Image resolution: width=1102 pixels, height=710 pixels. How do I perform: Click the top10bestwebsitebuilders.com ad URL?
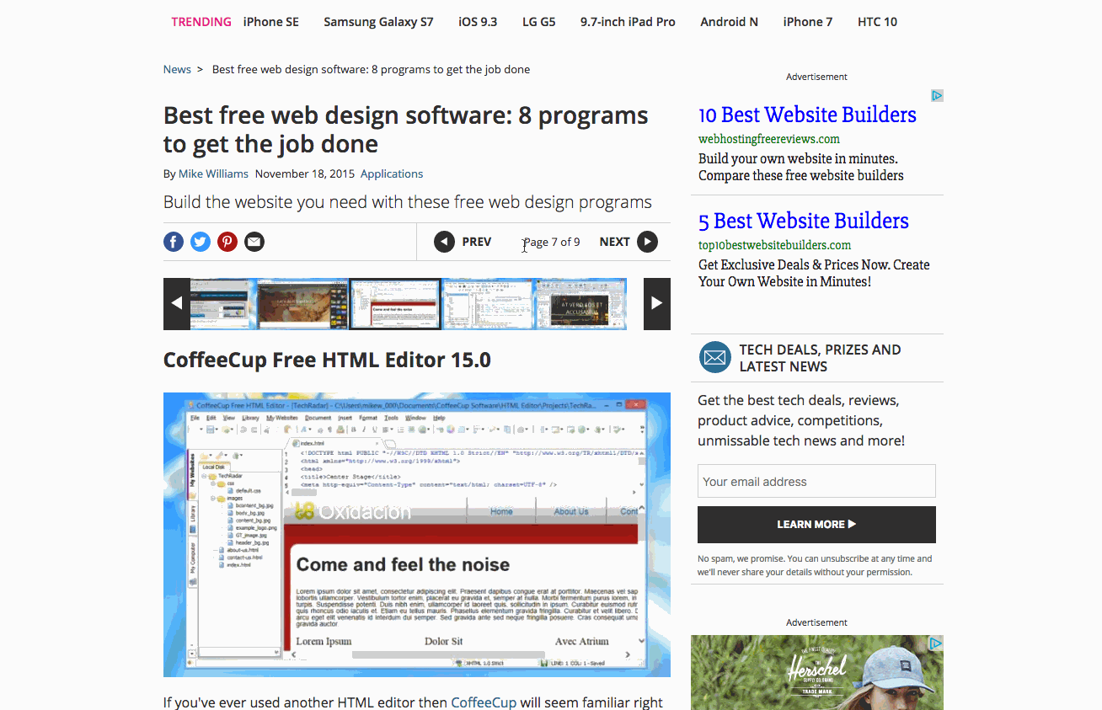[775, 245]
